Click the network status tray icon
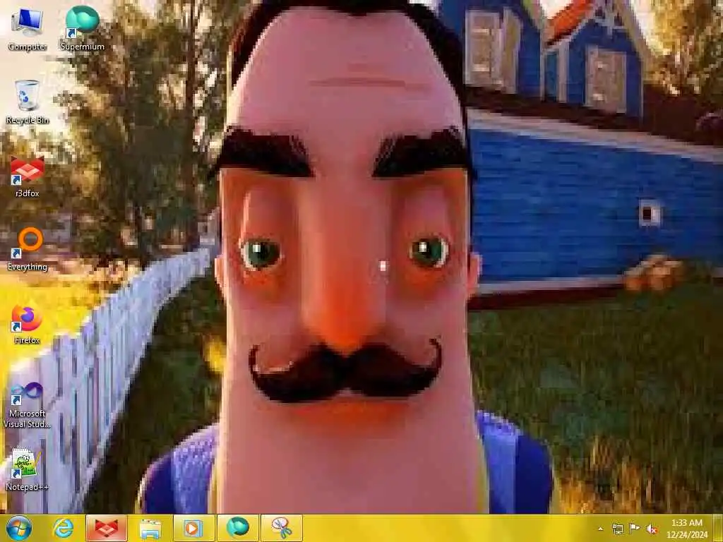 617,529
